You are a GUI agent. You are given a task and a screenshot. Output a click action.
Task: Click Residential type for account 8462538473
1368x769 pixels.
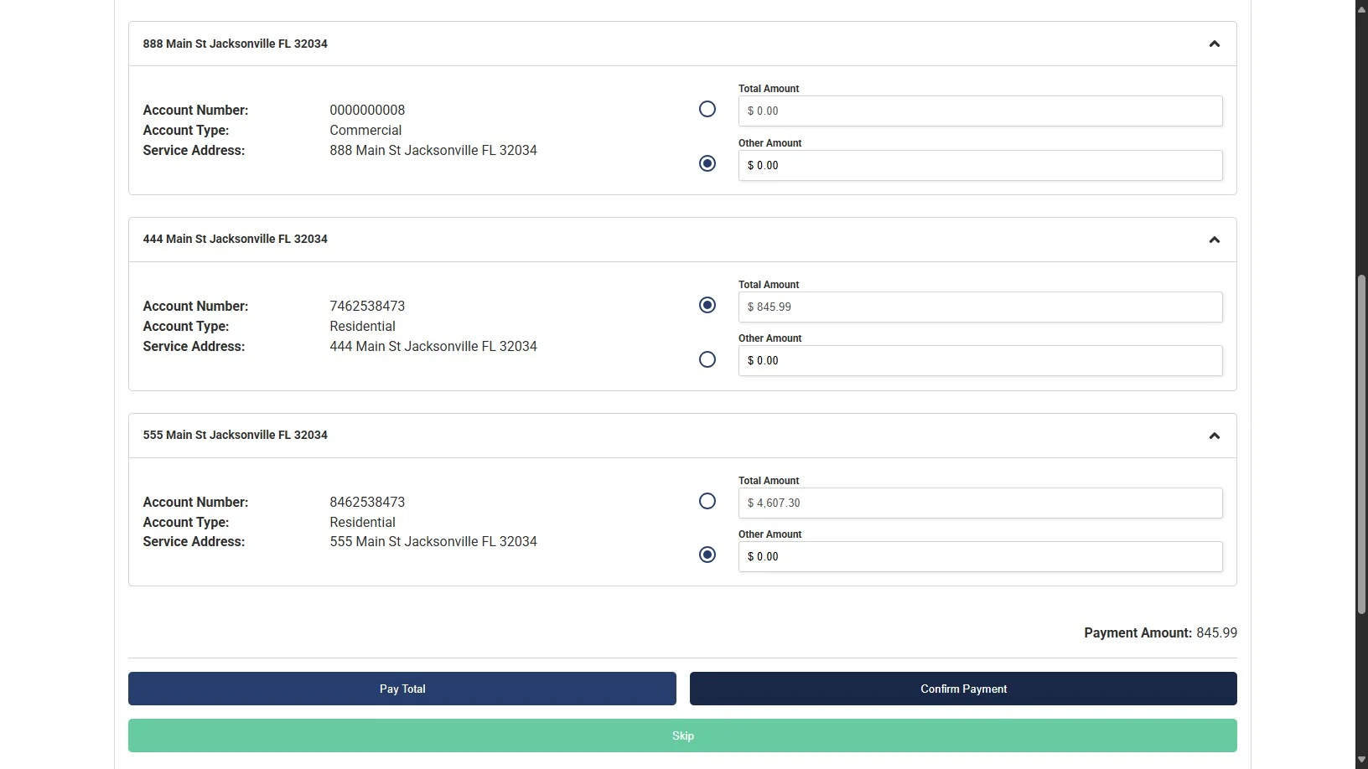coord(362,522)
